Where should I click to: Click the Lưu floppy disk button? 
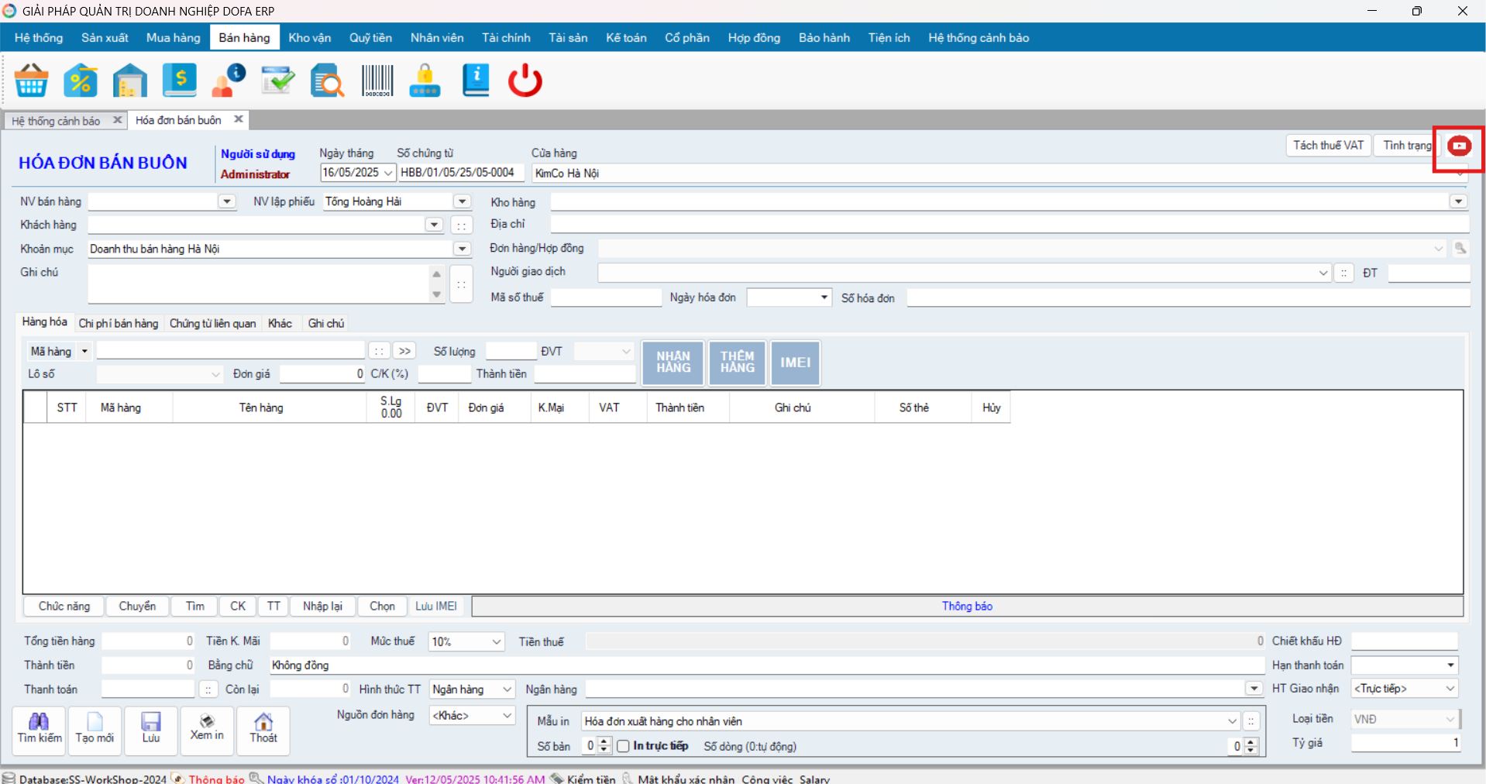point(151,729)
